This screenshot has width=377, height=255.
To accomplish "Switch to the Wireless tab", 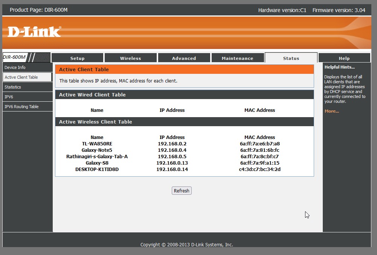I will [130, 58].
